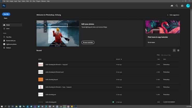Screen dimensions: 192x108
Task: Open the Plugins menu
Action: coord(38,1)
